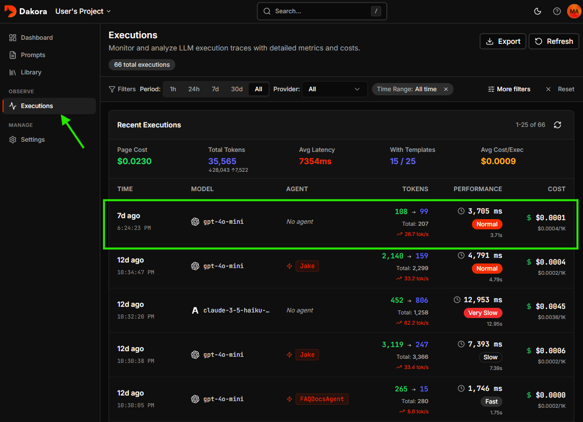The width and height of the screenshot is (583, 422).
Task: Select the 1h period
Action: click(173, 89)
